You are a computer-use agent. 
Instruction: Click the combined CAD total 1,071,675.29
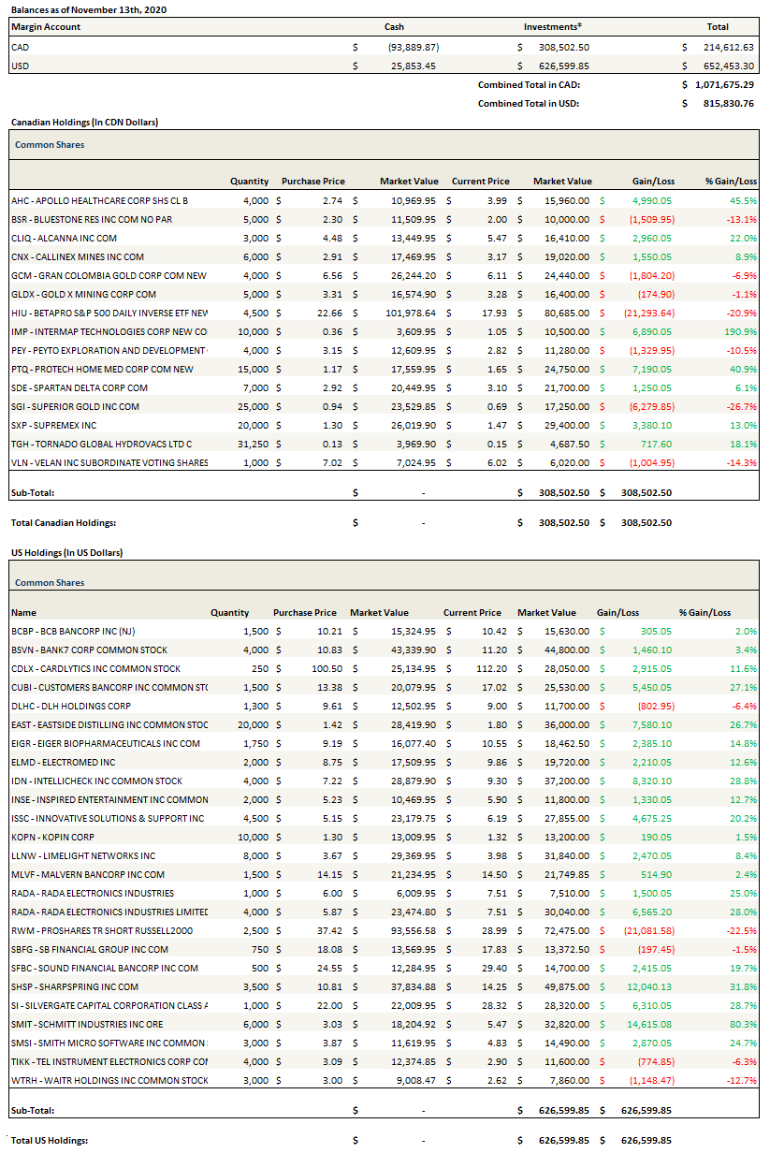tap(724, 85)
